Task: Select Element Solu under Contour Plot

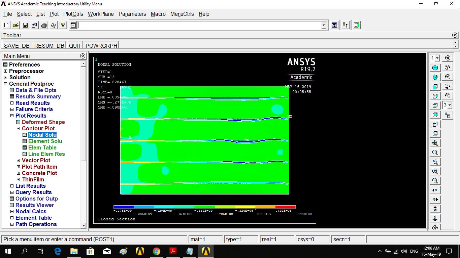Action: pyautogui.click(x=45, y=141)
